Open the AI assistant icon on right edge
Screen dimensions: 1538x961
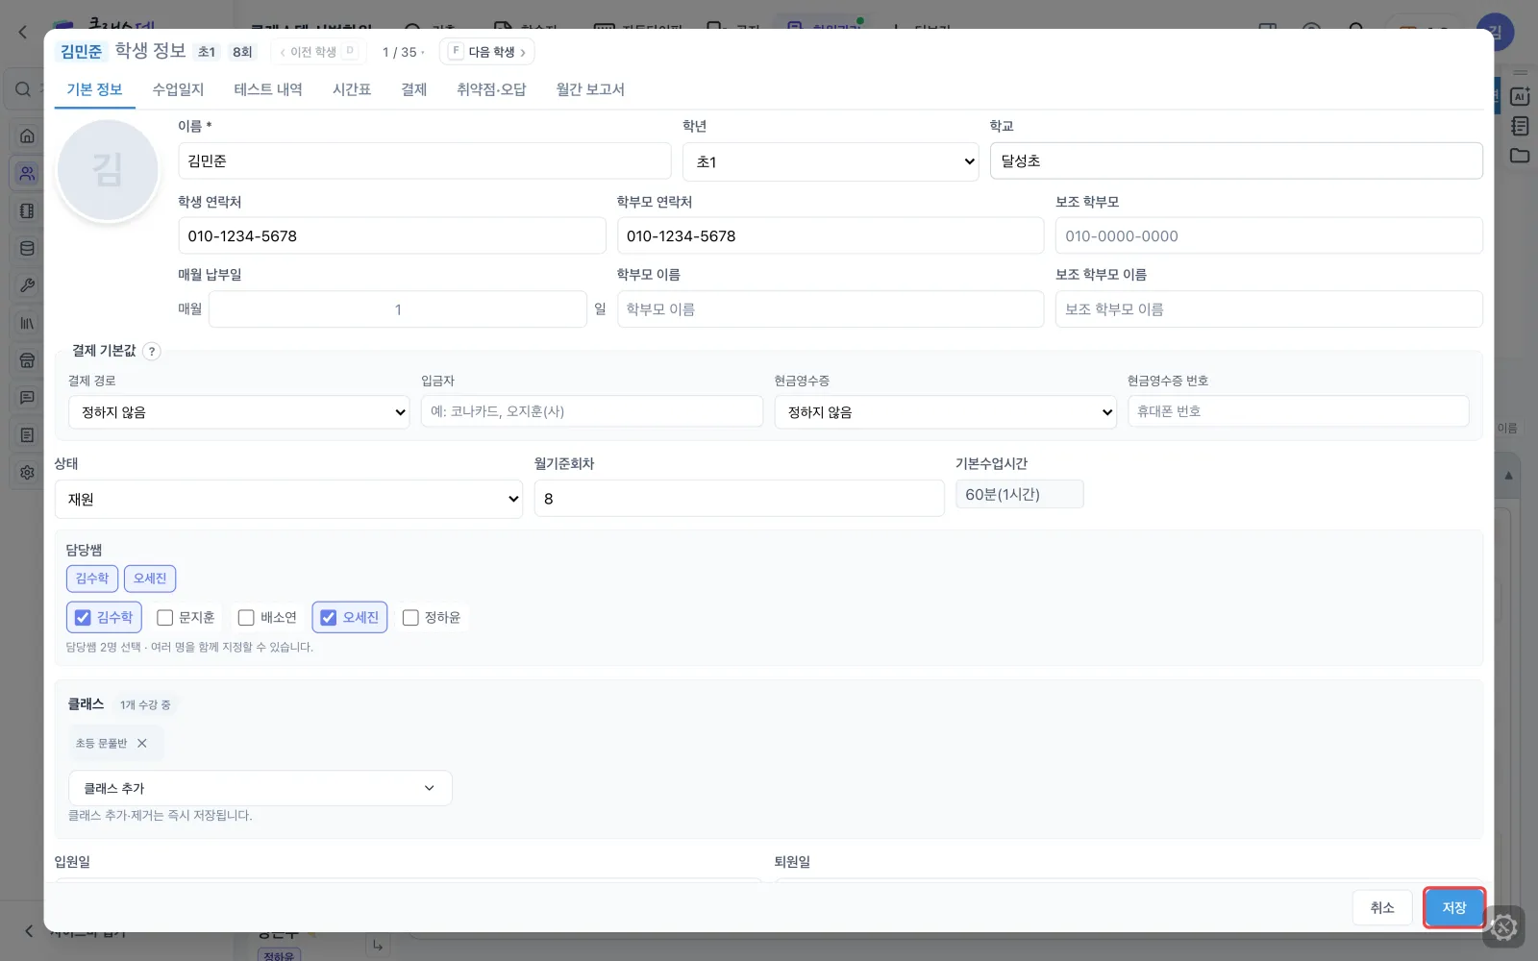1520,96
